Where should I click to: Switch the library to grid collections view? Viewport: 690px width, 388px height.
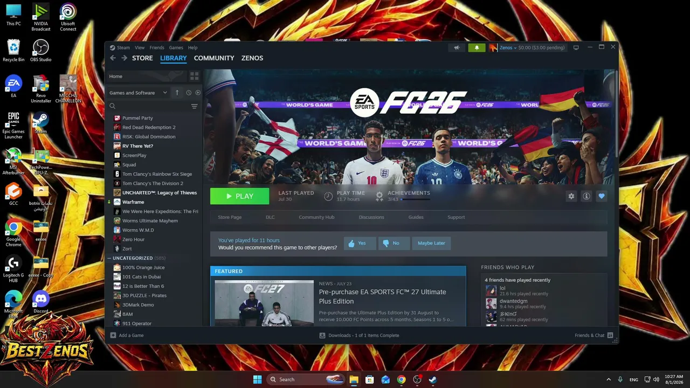pos(194,76)
